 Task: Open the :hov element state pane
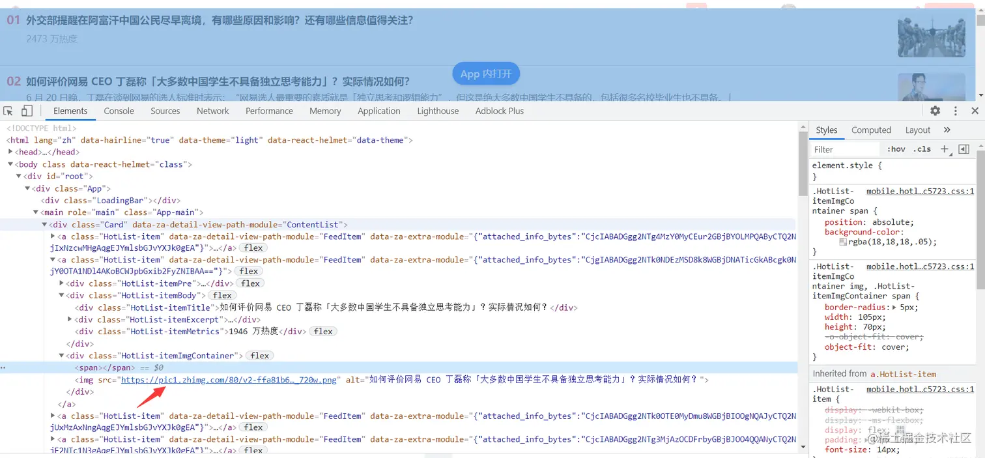(x=895, y=149)
